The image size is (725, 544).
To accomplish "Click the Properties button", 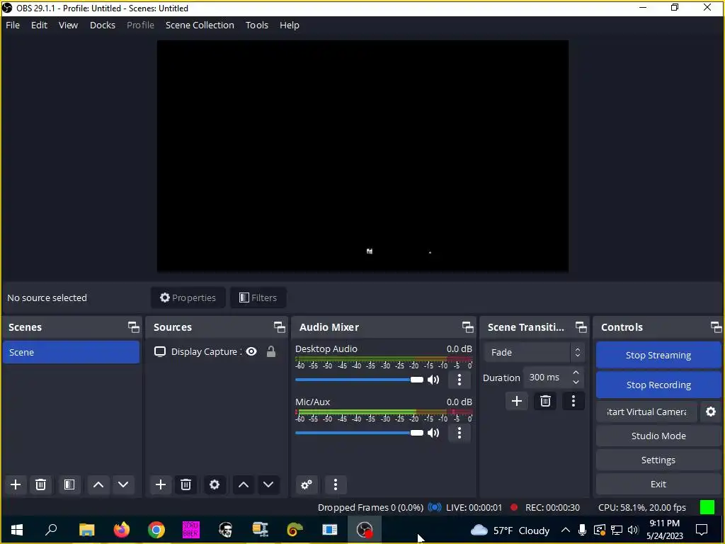I will coord(188,298).
